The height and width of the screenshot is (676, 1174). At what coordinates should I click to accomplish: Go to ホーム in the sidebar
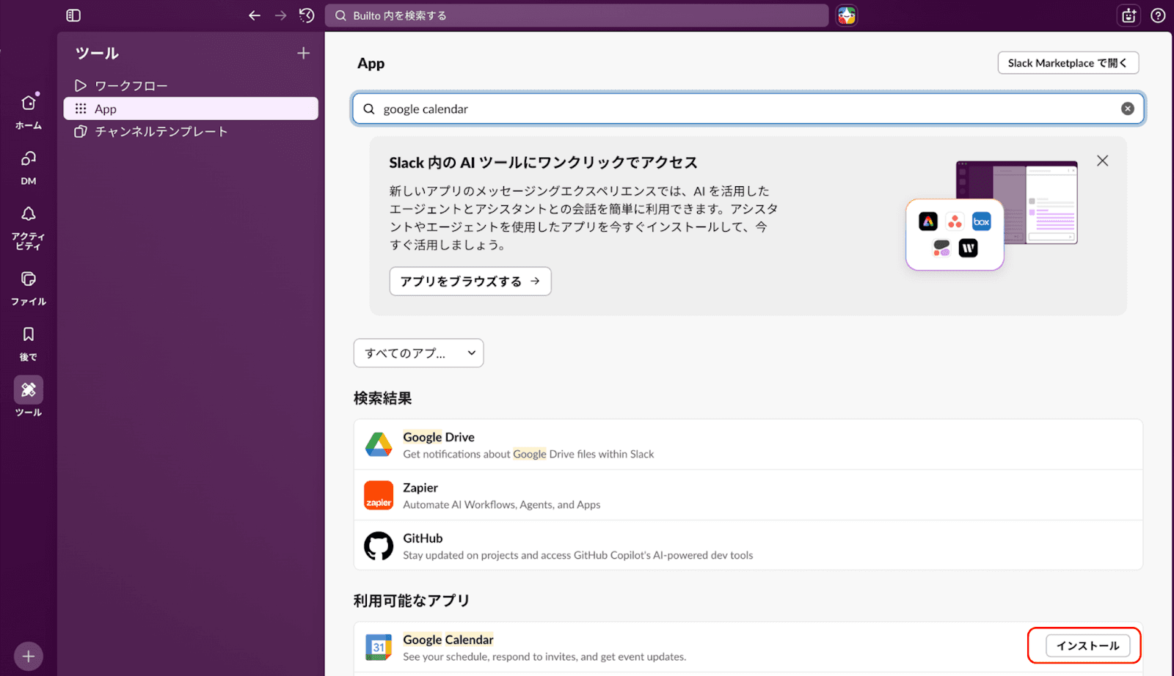[29, 111]
